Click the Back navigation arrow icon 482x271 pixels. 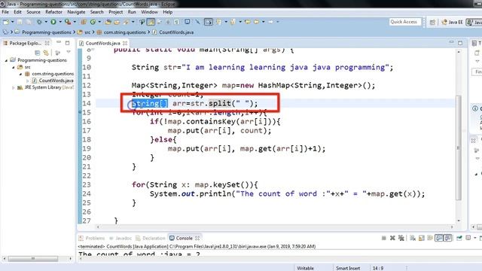[256, 22]
